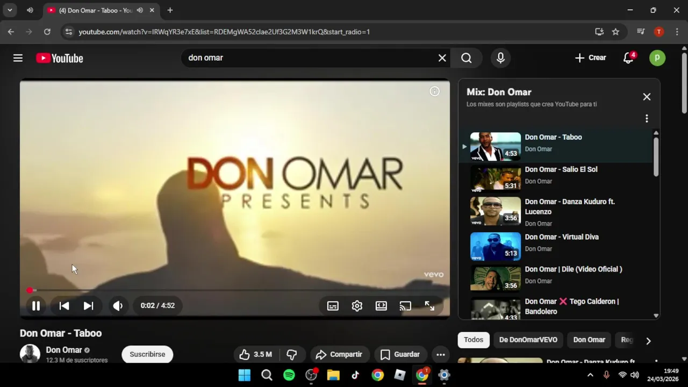
Task: Toggle subtitles in the video player
Action: tap(333, 306)
